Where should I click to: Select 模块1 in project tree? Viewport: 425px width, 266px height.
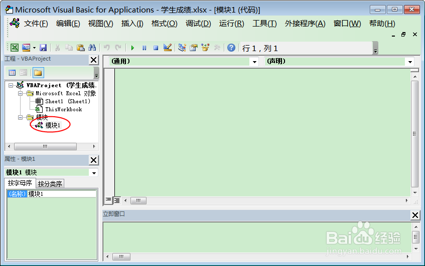coord(53,125)
